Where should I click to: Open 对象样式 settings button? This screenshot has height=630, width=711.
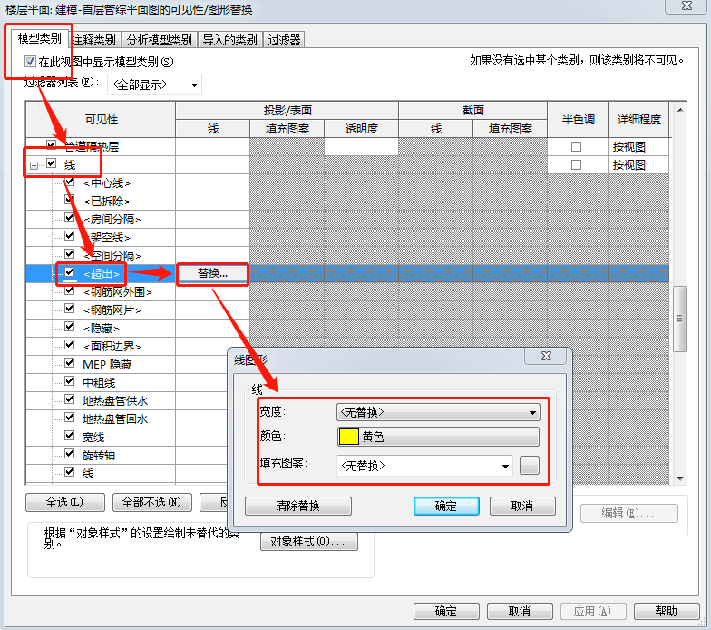pos(308,542)
